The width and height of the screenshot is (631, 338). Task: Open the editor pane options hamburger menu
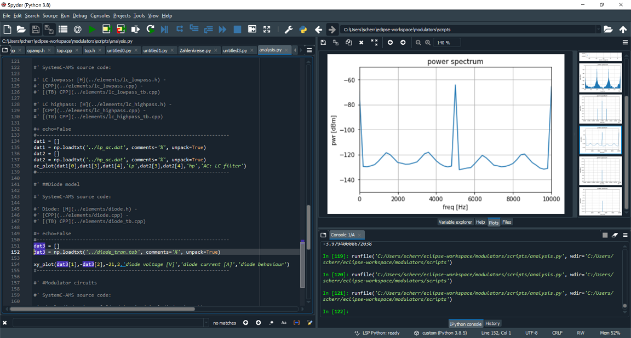click(309, 50)
